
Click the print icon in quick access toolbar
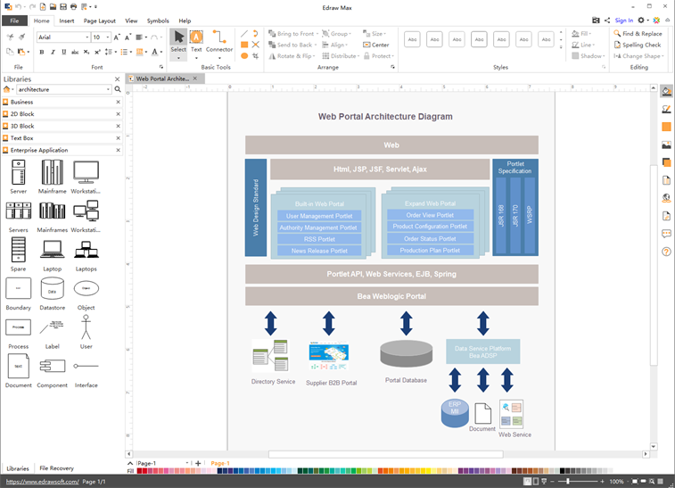(74, 7)
